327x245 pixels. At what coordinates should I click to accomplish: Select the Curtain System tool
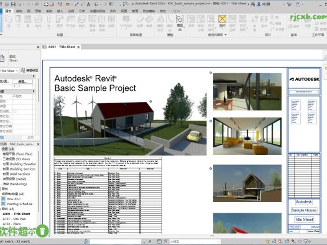point(92,23)
